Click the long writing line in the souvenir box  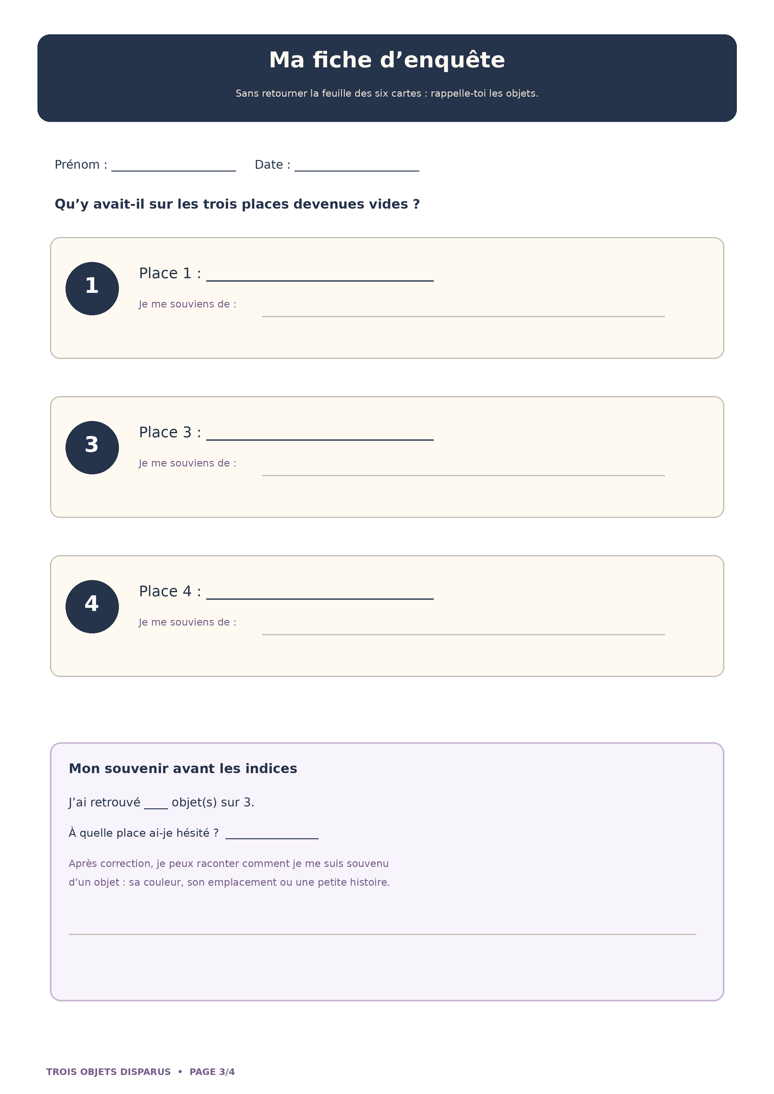pos(382,934)
